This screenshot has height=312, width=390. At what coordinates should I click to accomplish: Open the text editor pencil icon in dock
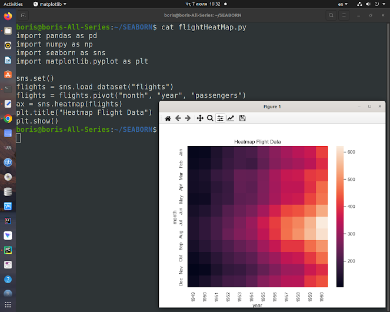click(x=8, y=104)
